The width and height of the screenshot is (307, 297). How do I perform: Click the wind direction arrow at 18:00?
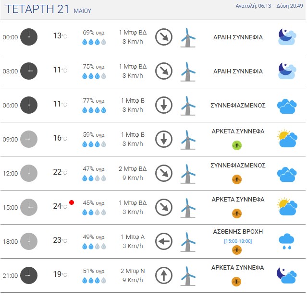pos(164,241)
